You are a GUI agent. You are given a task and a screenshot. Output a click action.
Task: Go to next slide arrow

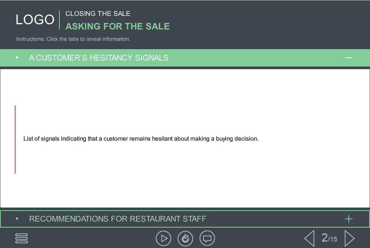pos(350,238)
